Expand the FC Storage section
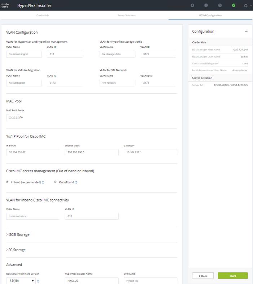This screenshot has width=253, height=284. (x=16, y=250)
